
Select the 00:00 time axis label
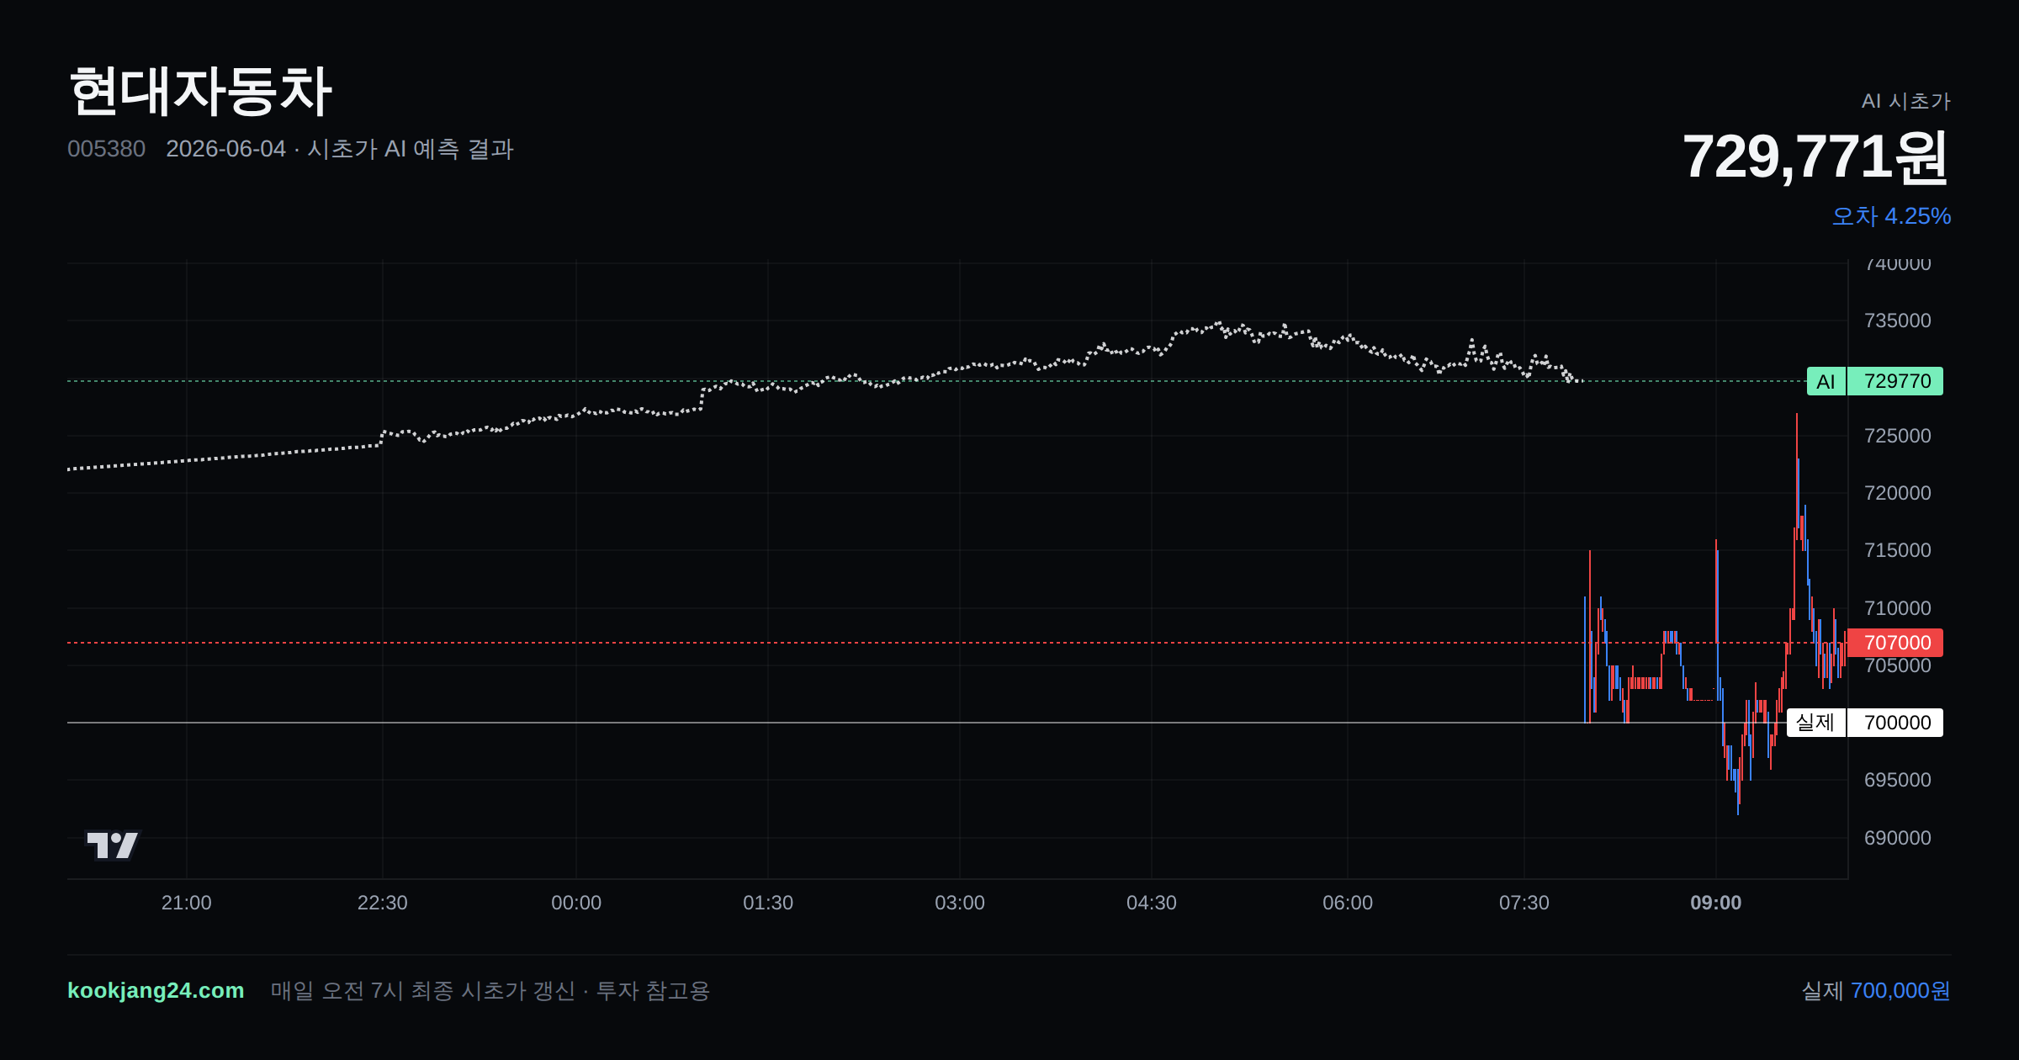[576, 903]
